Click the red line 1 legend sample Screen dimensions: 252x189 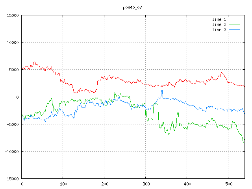tap(234, 19)
